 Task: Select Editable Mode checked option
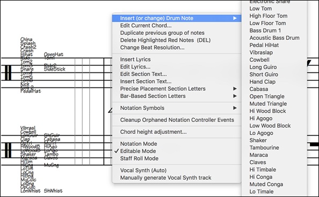pos(177,151)
